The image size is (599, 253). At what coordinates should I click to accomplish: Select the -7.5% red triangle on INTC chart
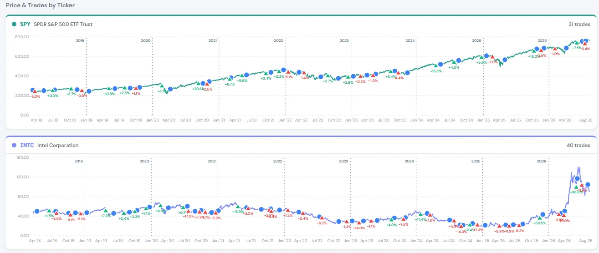[x=404, y=219]
